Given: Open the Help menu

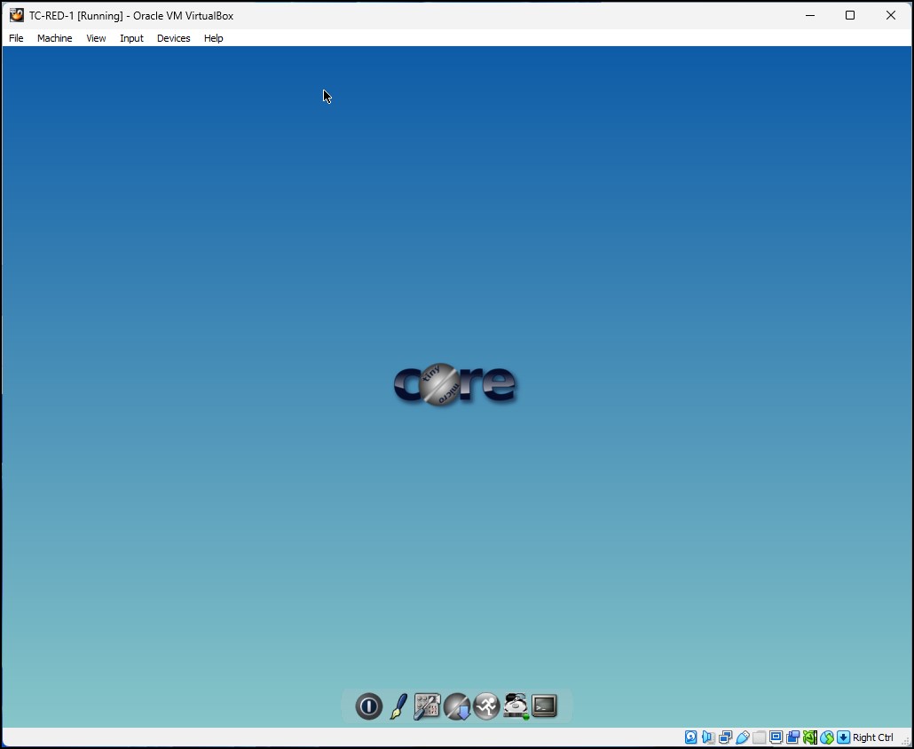Looking at the screenshot, I should pos(213,38).
